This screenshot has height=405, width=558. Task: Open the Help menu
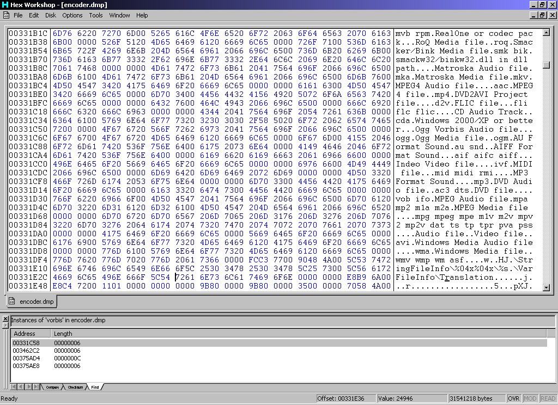(x=142, y=15)
